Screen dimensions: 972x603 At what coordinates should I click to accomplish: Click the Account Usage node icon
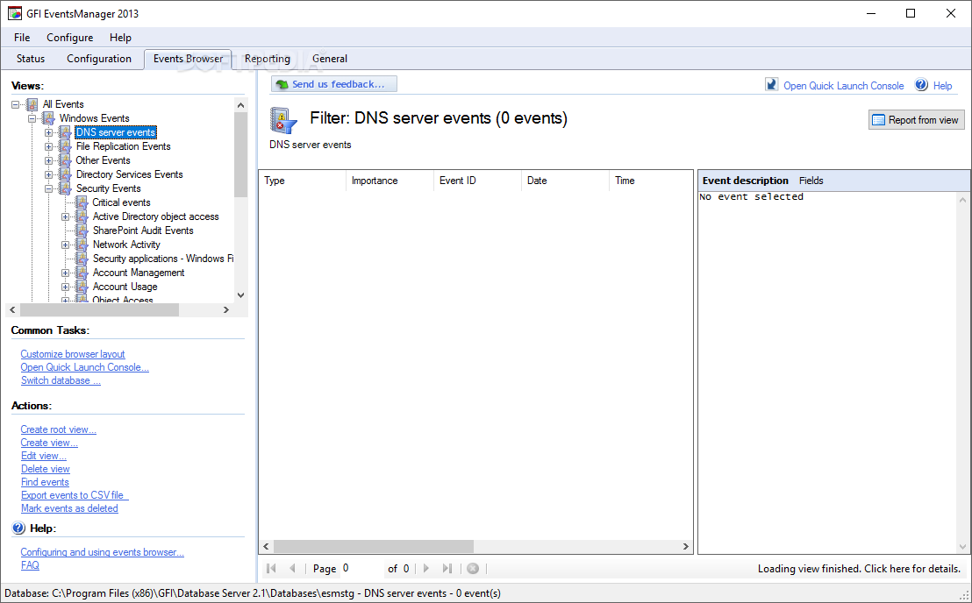coord(82,287)
